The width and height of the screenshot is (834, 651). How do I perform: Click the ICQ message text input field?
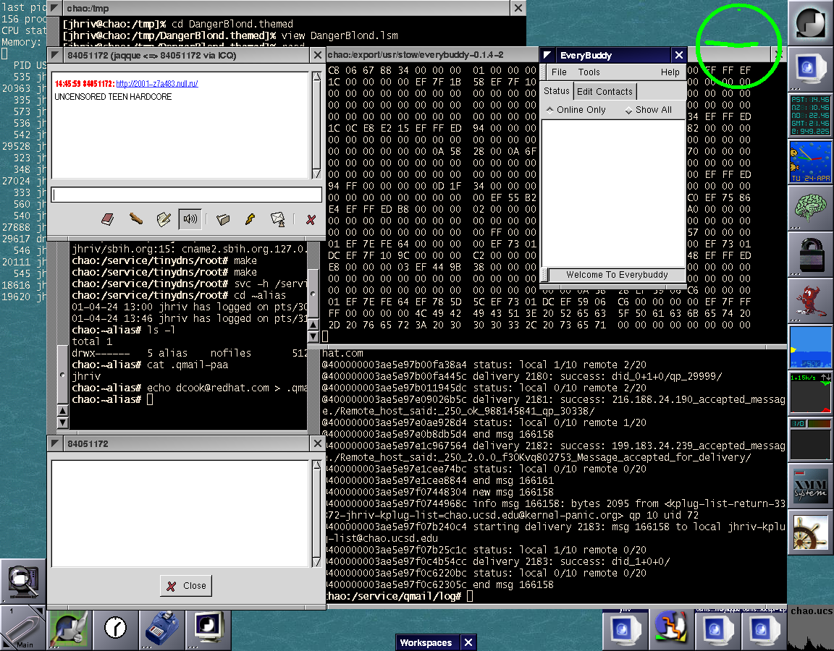pyautogui.click(x=186, y=195)
